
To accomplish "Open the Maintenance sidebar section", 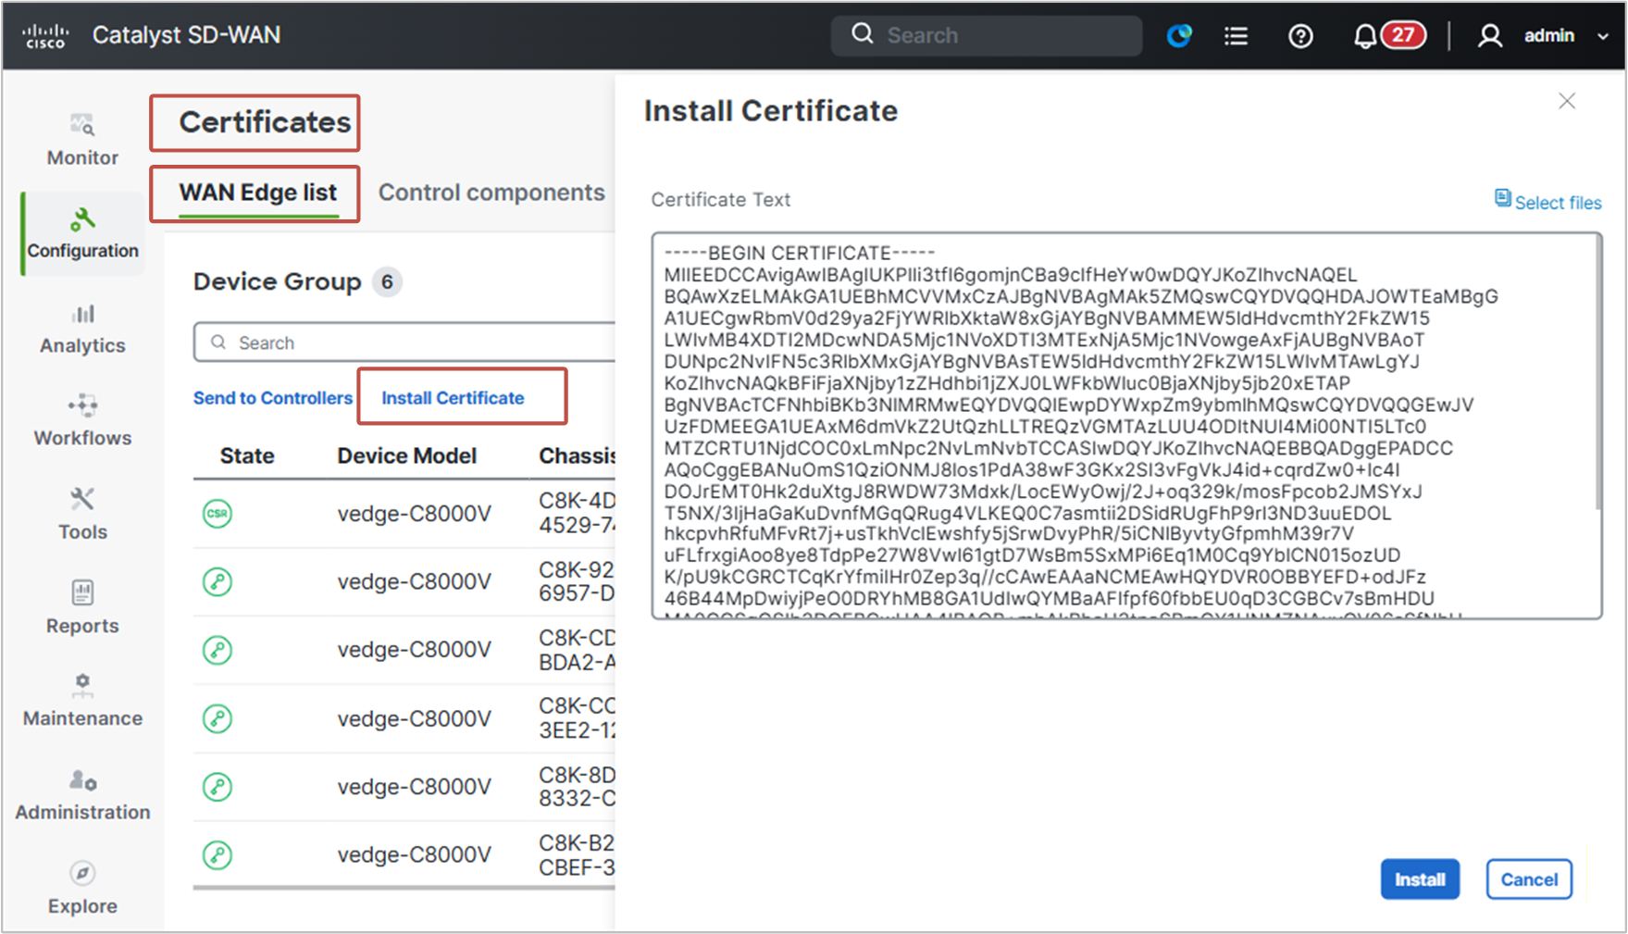I will tap(82, 701).
